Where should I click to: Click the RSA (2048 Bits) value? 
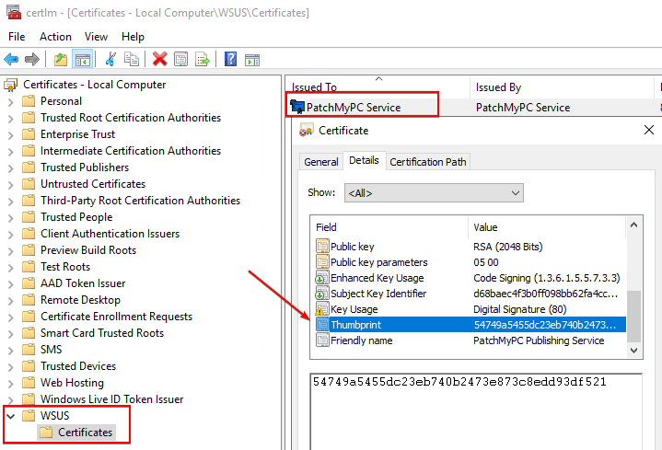coord(508,247)
